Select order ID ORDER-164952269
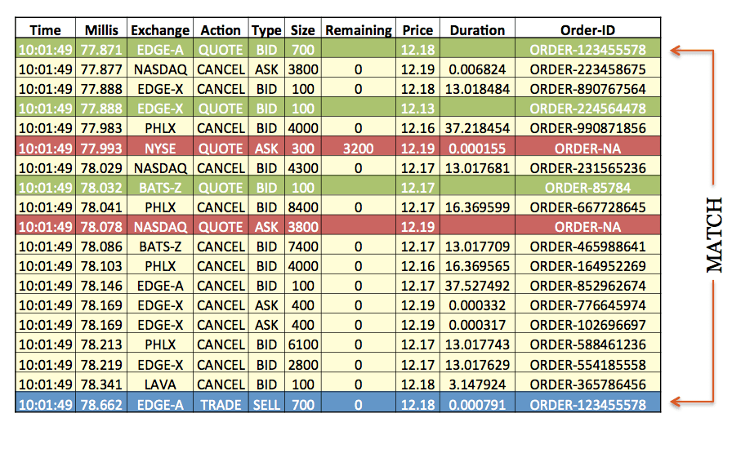 click(587, 266)
